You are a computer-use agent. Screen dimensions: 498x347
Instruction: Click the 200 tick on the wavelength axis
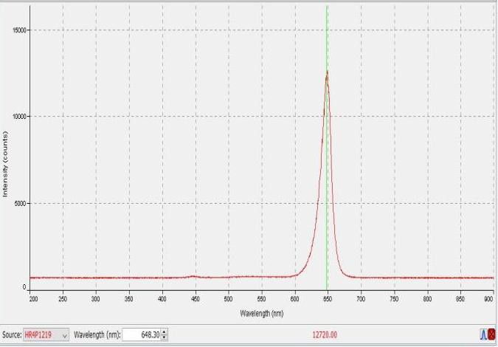[33, 299]
